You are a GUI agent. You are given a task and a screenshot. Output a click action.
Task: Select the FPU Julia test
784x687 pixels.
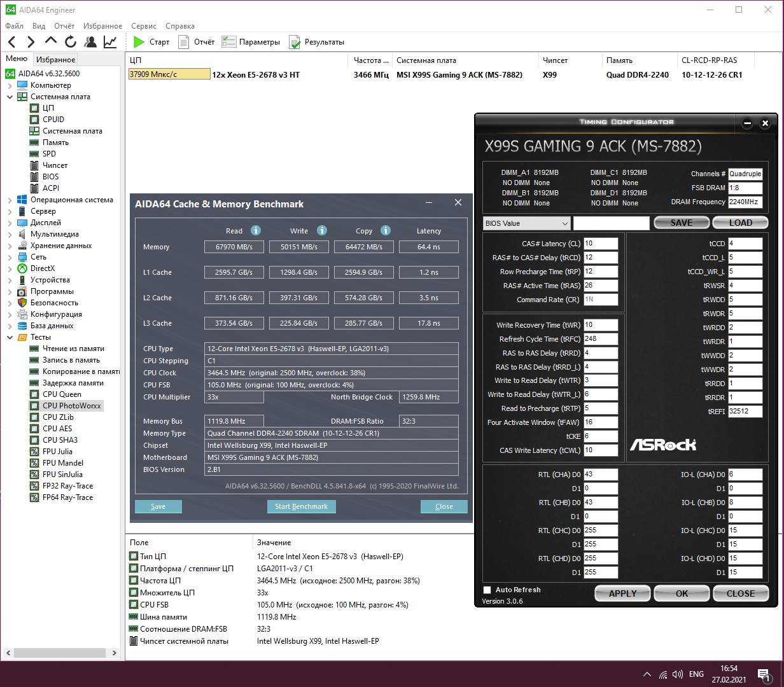[56, 452]
